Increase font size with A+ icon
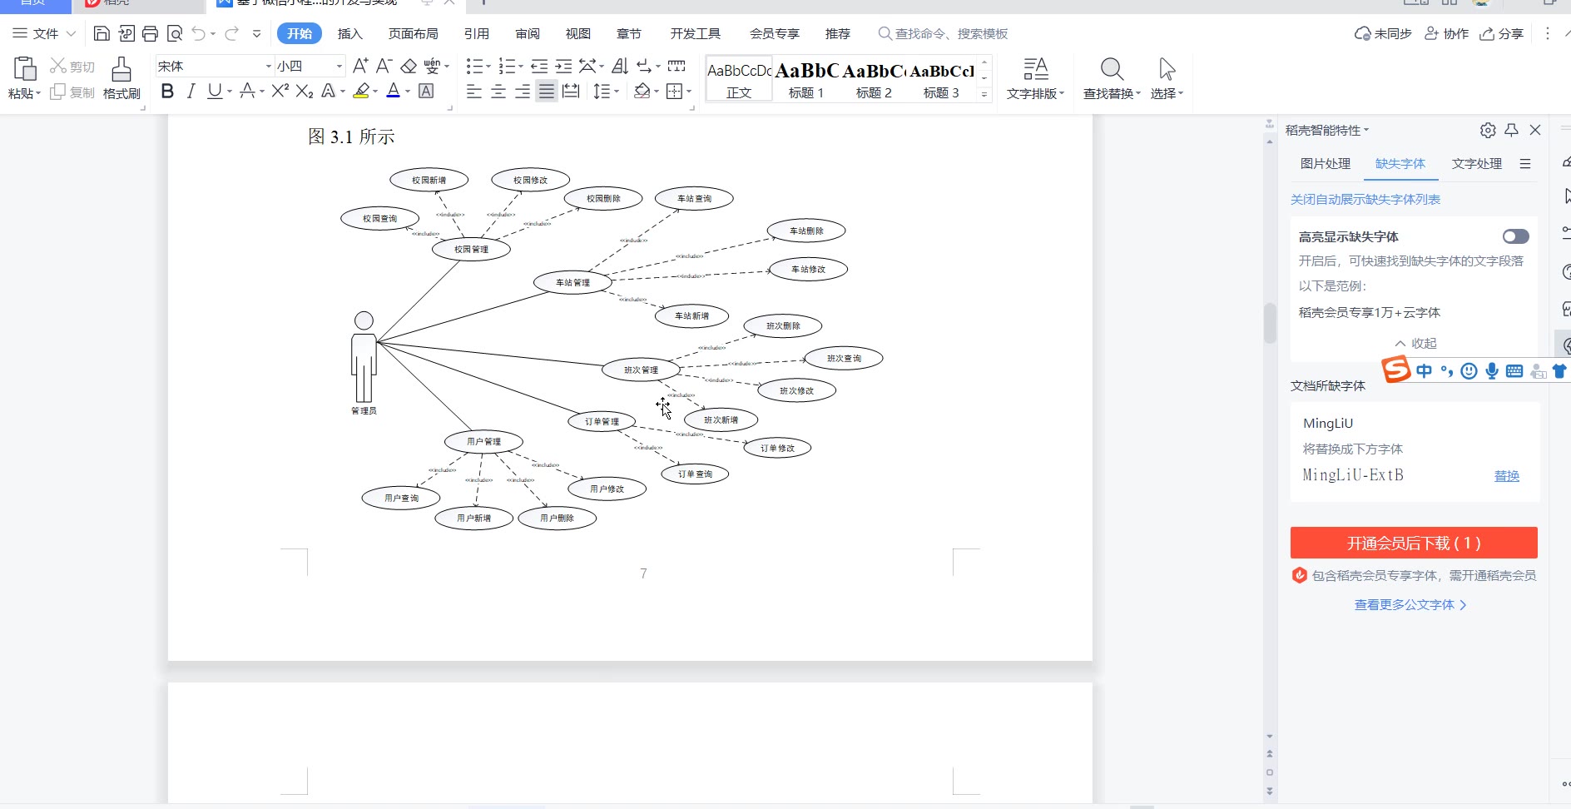The width and height of the screenshot is (1571, 809). 360,66
